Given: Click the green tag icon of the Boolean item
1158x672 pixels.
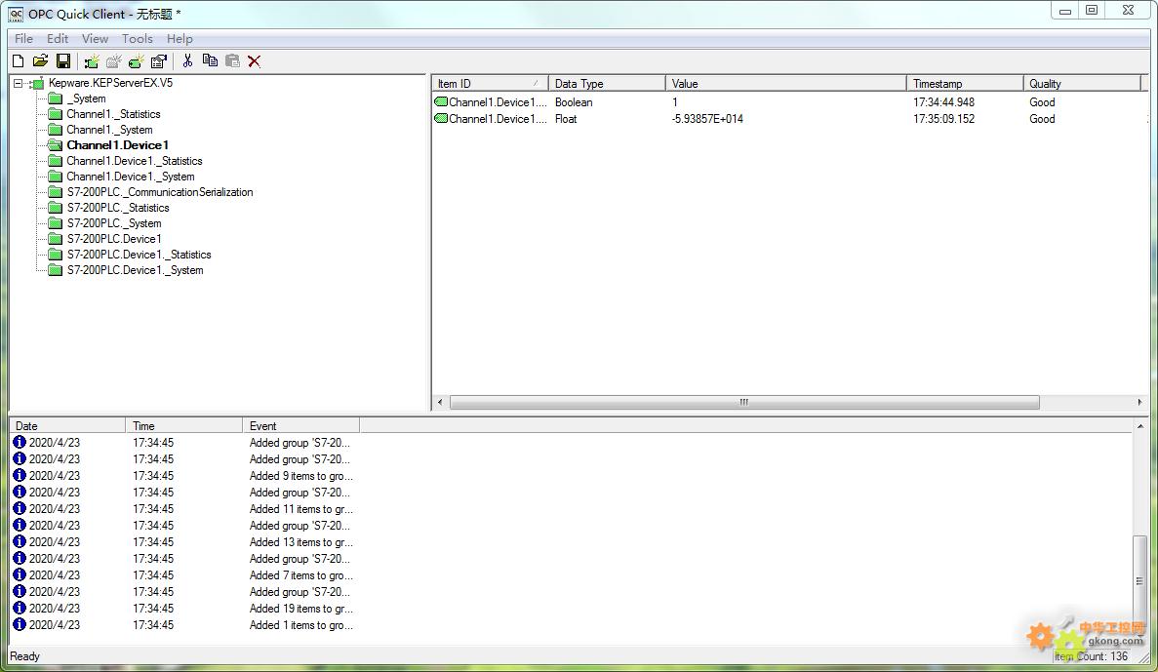Looking at the screenshot, I should coord(441,101).
